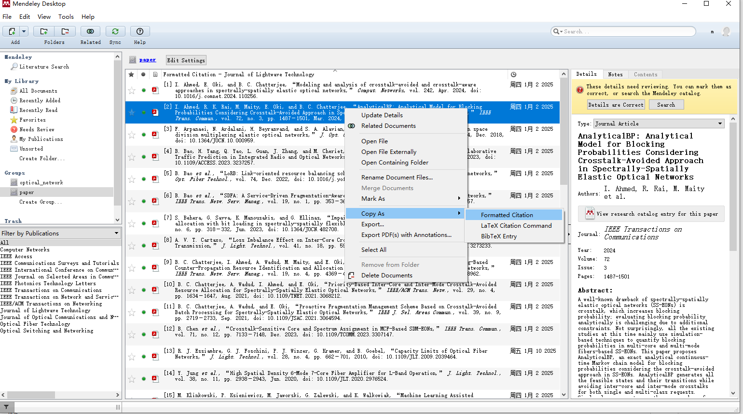
Task: Click the Added clock column header
Action: (513, 74)
